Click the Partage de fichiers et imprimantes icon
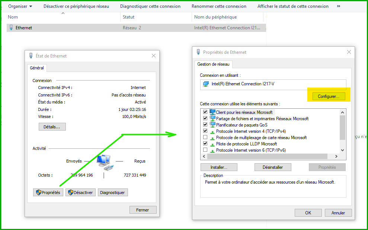 tap(212, 118)
